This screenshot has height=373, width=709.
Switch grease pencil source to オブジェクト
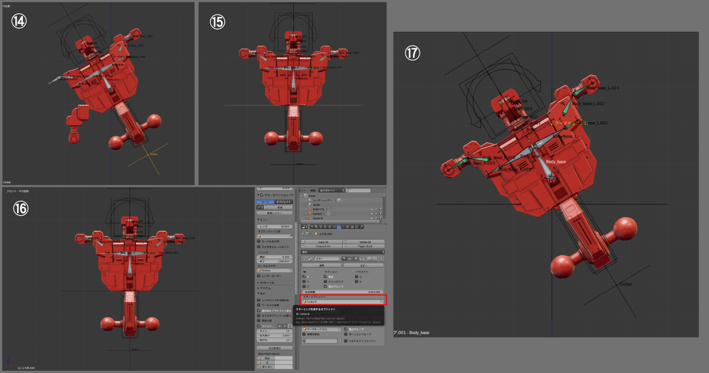284,202
